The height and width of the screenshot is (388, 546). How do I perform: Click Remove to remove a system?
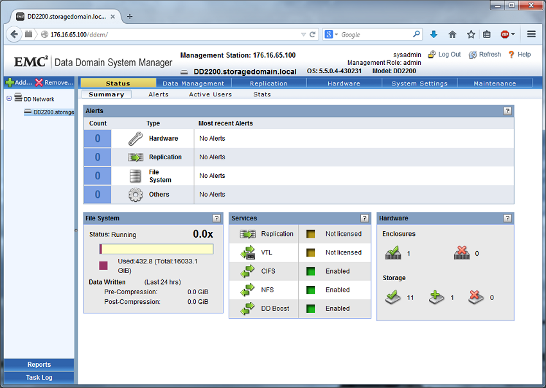click(x=55, y=82)
